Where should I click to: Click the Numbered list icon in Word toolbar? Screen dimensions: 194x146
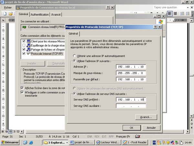pyautogui.click(x=182, y=13)
